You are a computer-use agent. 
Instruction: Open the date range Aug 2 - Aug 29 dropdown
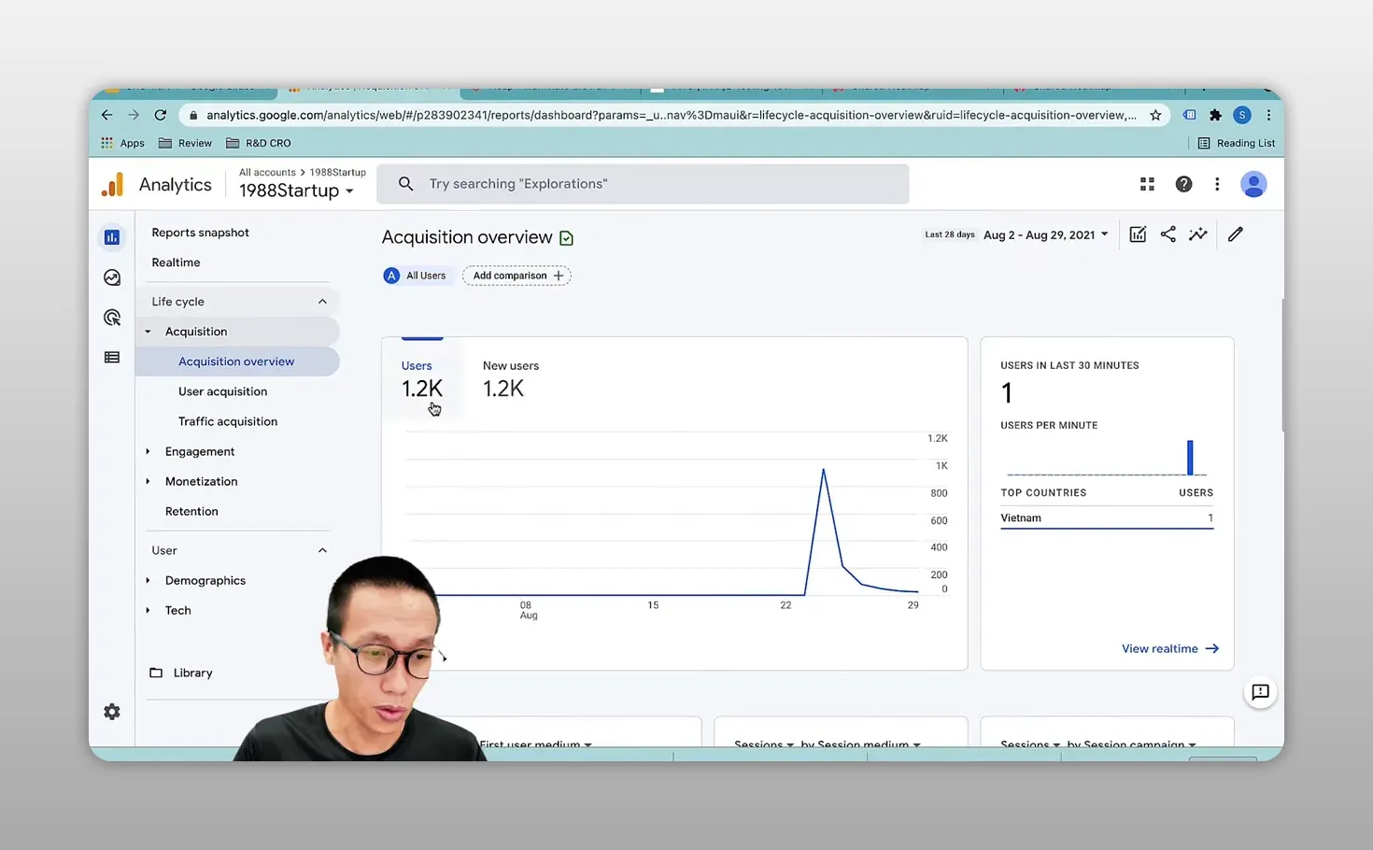coord(1045,234)
